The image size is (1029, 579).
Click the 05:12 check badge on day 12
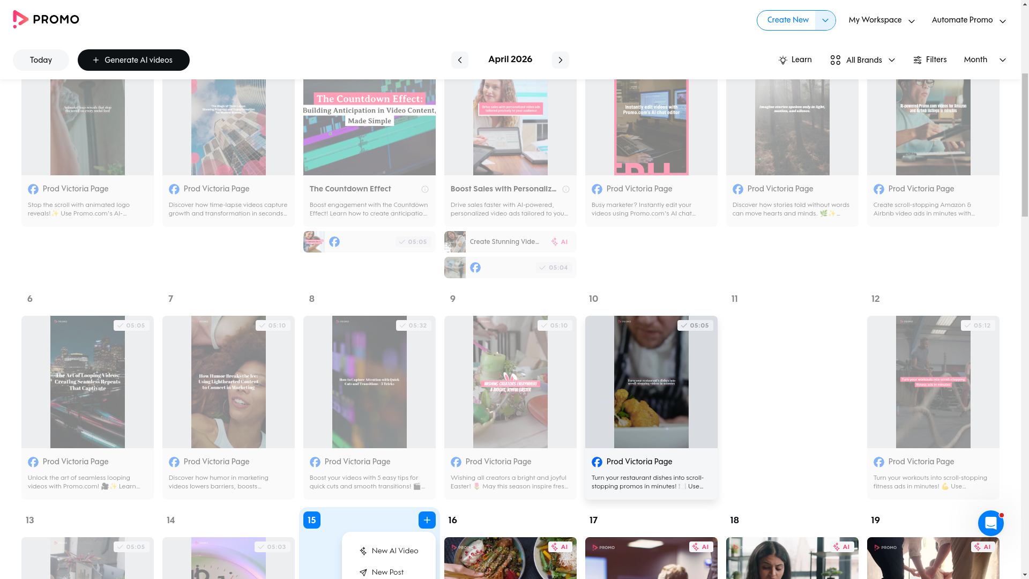[x=978, y=325]
